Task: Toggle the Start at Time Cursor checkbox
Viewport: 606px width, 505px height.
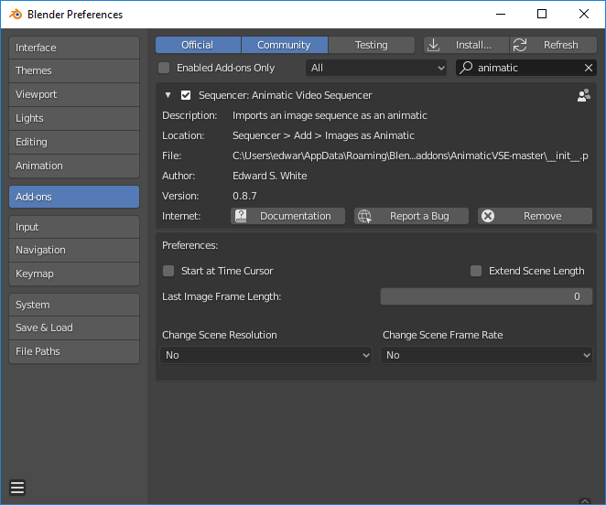Action: [x=168, y=271]
